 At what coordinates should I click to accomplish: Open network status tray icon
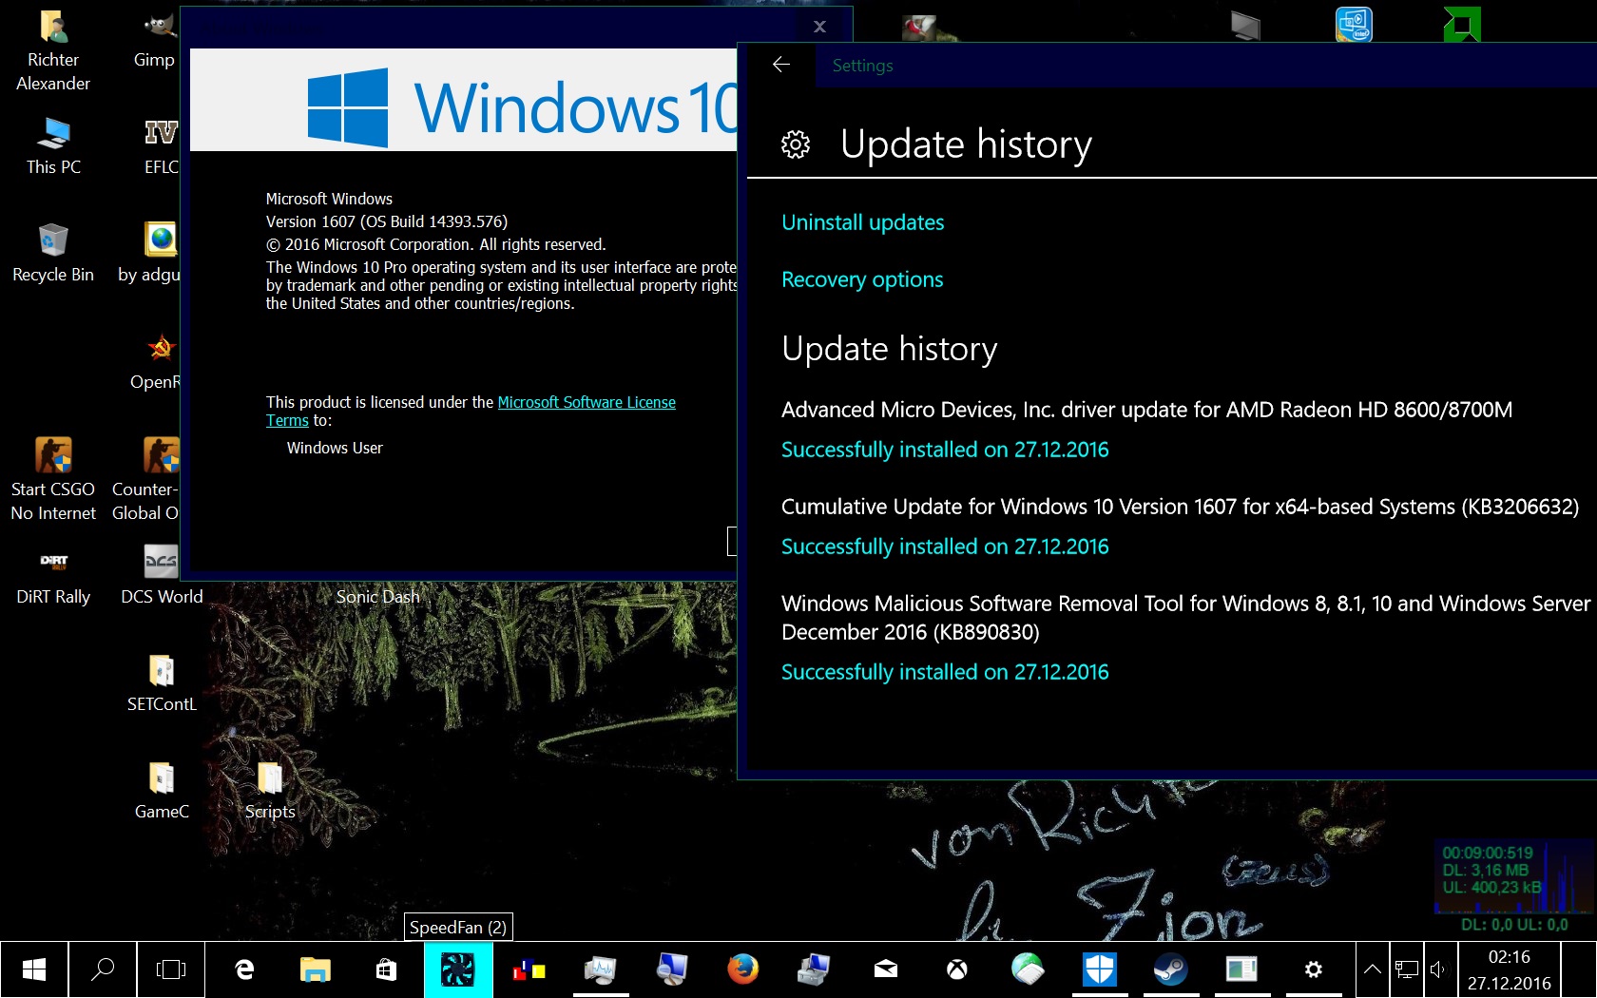[x=1407, y=969]
